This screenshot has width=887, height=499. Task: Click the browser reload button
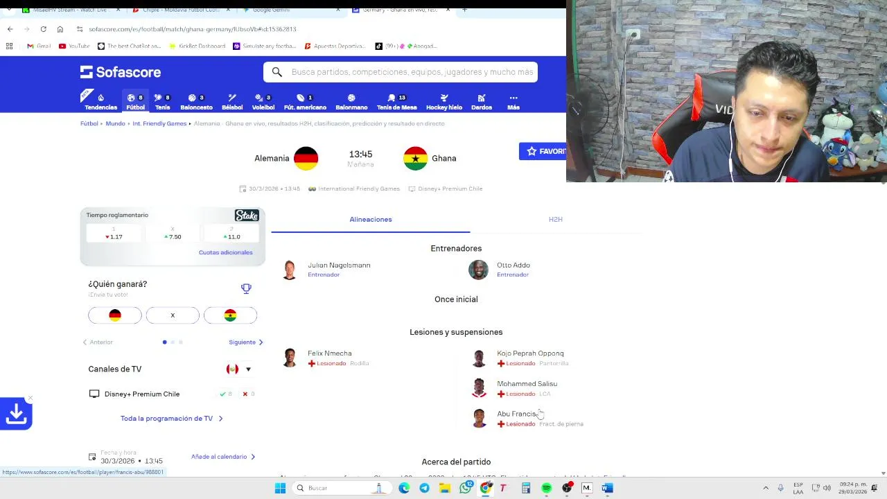click(x=43, y=29)
